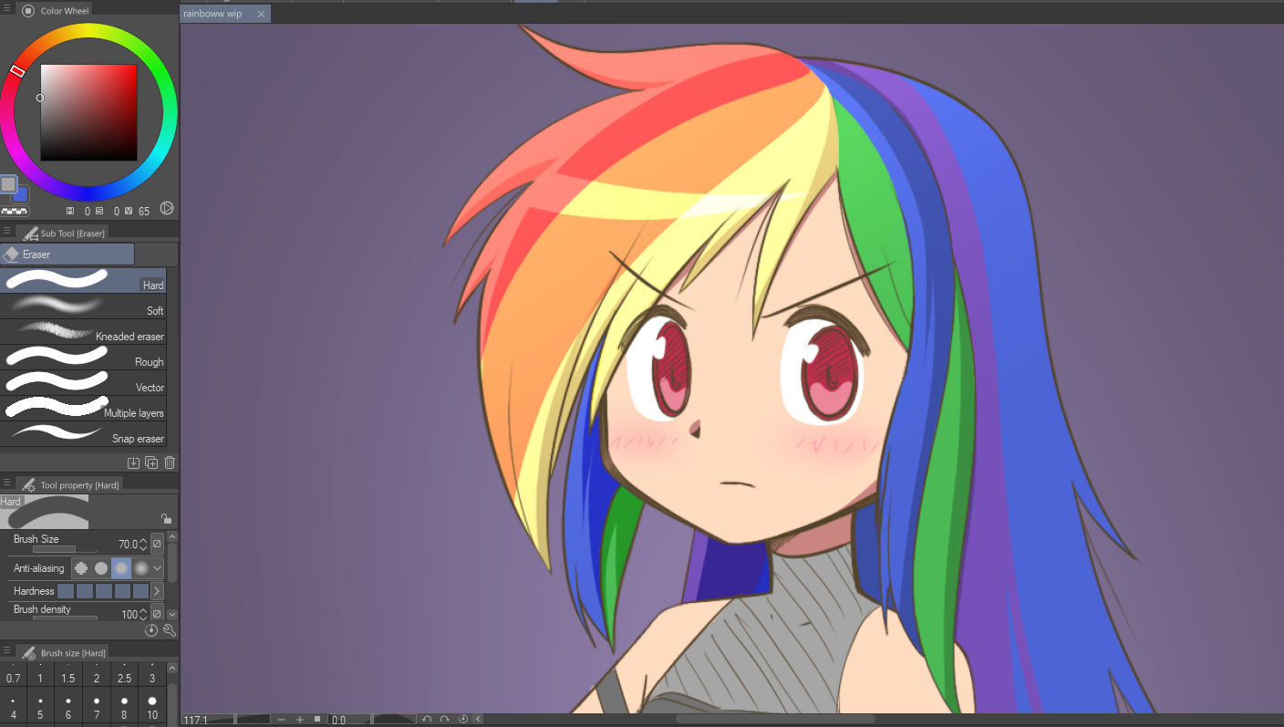This screenshot has height=727, width=1284.
Task: Select the Snap eraser sub tool
Action: click(x=83, y=433)
